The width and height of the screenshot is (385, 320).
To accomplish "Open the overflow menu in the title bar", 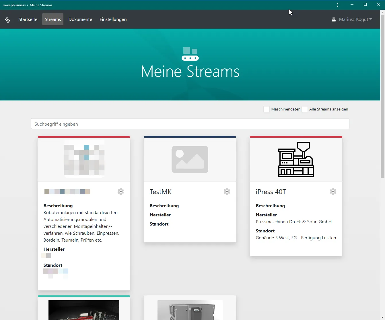I will (x=338, y=5).
